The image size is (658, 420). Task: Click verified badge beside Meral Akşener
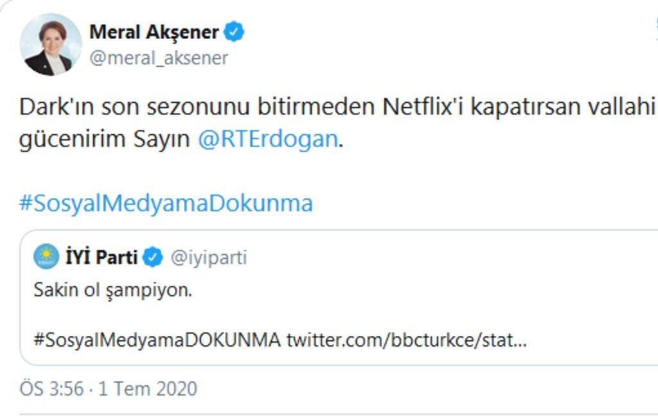pos(234,31)
